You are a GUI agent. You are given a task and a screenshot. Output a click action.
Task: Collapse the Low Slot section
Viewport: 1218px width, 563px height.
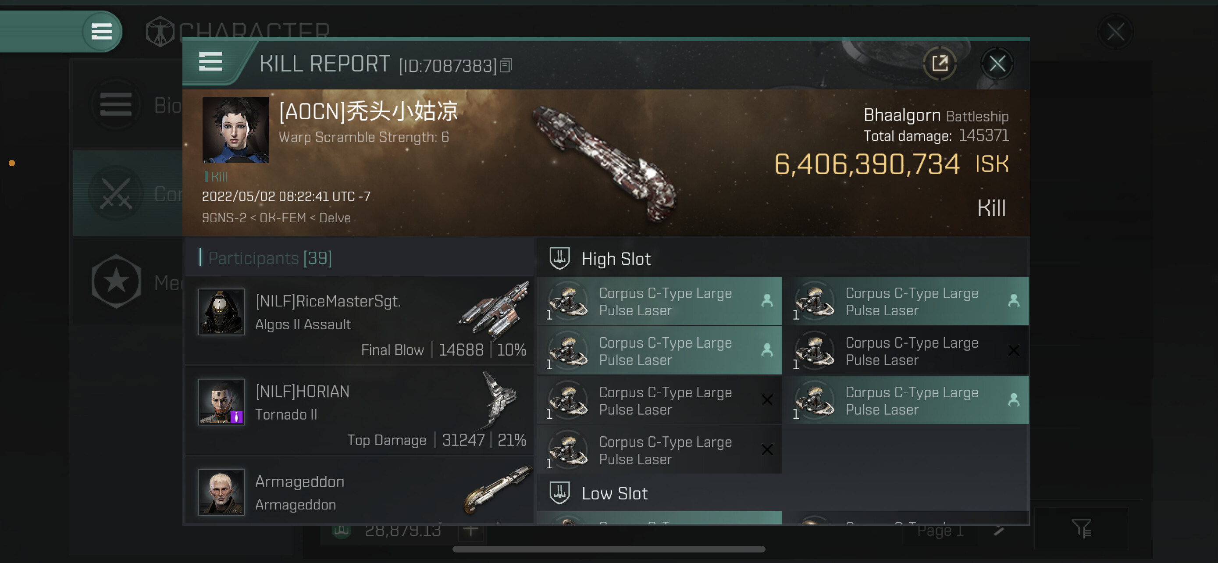tap(614, 494)
